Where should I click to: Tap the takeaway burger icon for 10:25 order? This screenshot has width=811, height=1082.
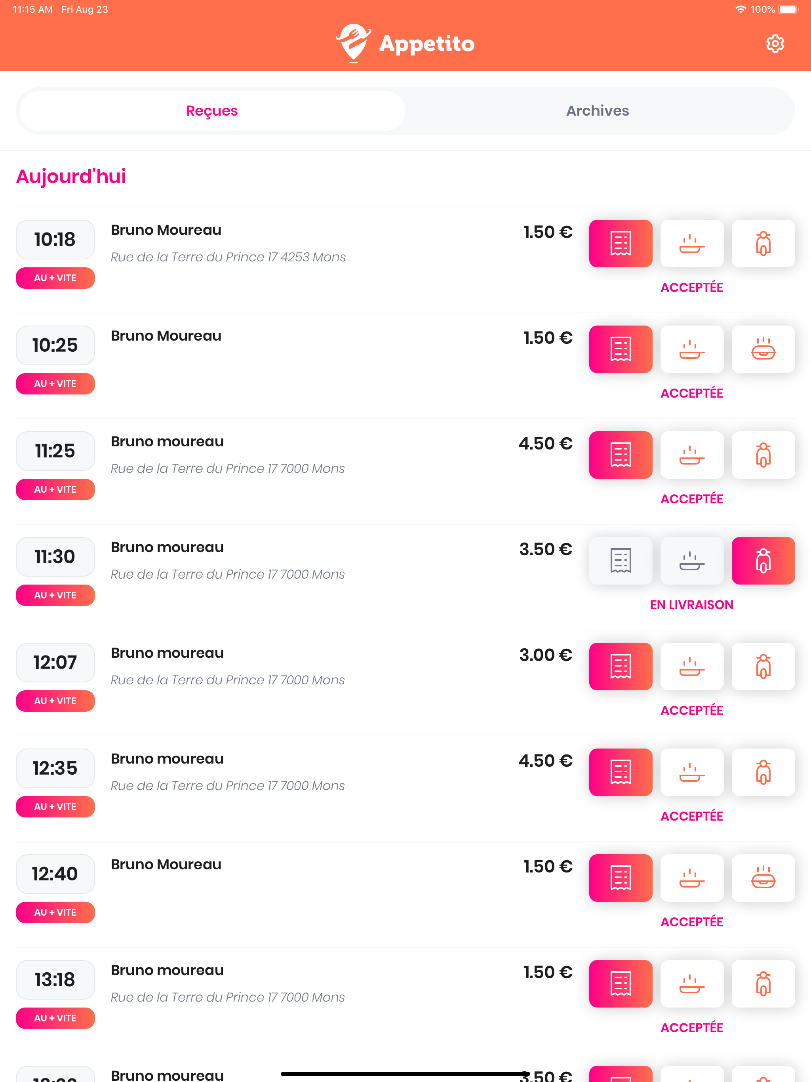click(x=763, y=349)
